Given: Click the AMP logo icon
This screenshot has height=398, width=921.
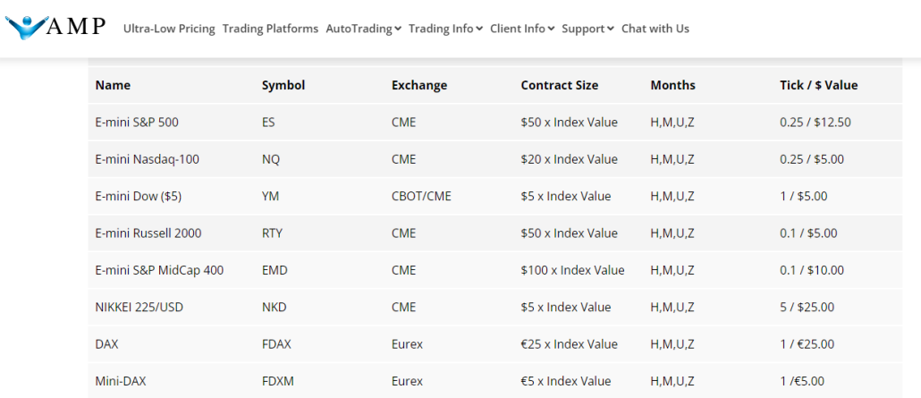Looking at the screenshot, I should tap(55, 27).
